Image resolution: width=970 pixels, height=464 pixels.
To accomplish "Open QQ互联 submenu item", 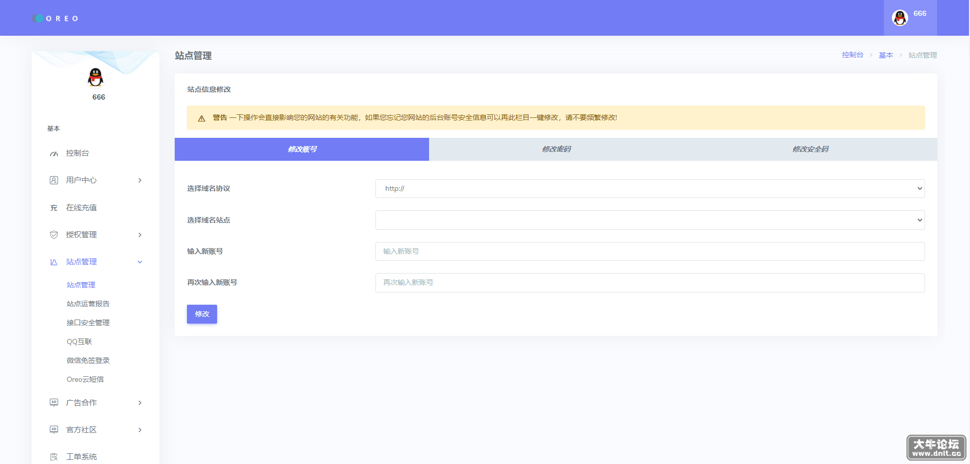I will coord(79,341).
